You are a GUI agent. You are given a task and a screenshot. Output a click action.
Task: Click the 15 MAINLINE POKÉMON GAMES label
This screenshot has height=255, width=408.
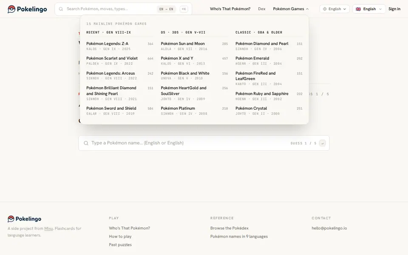click(x=116, y=24)
